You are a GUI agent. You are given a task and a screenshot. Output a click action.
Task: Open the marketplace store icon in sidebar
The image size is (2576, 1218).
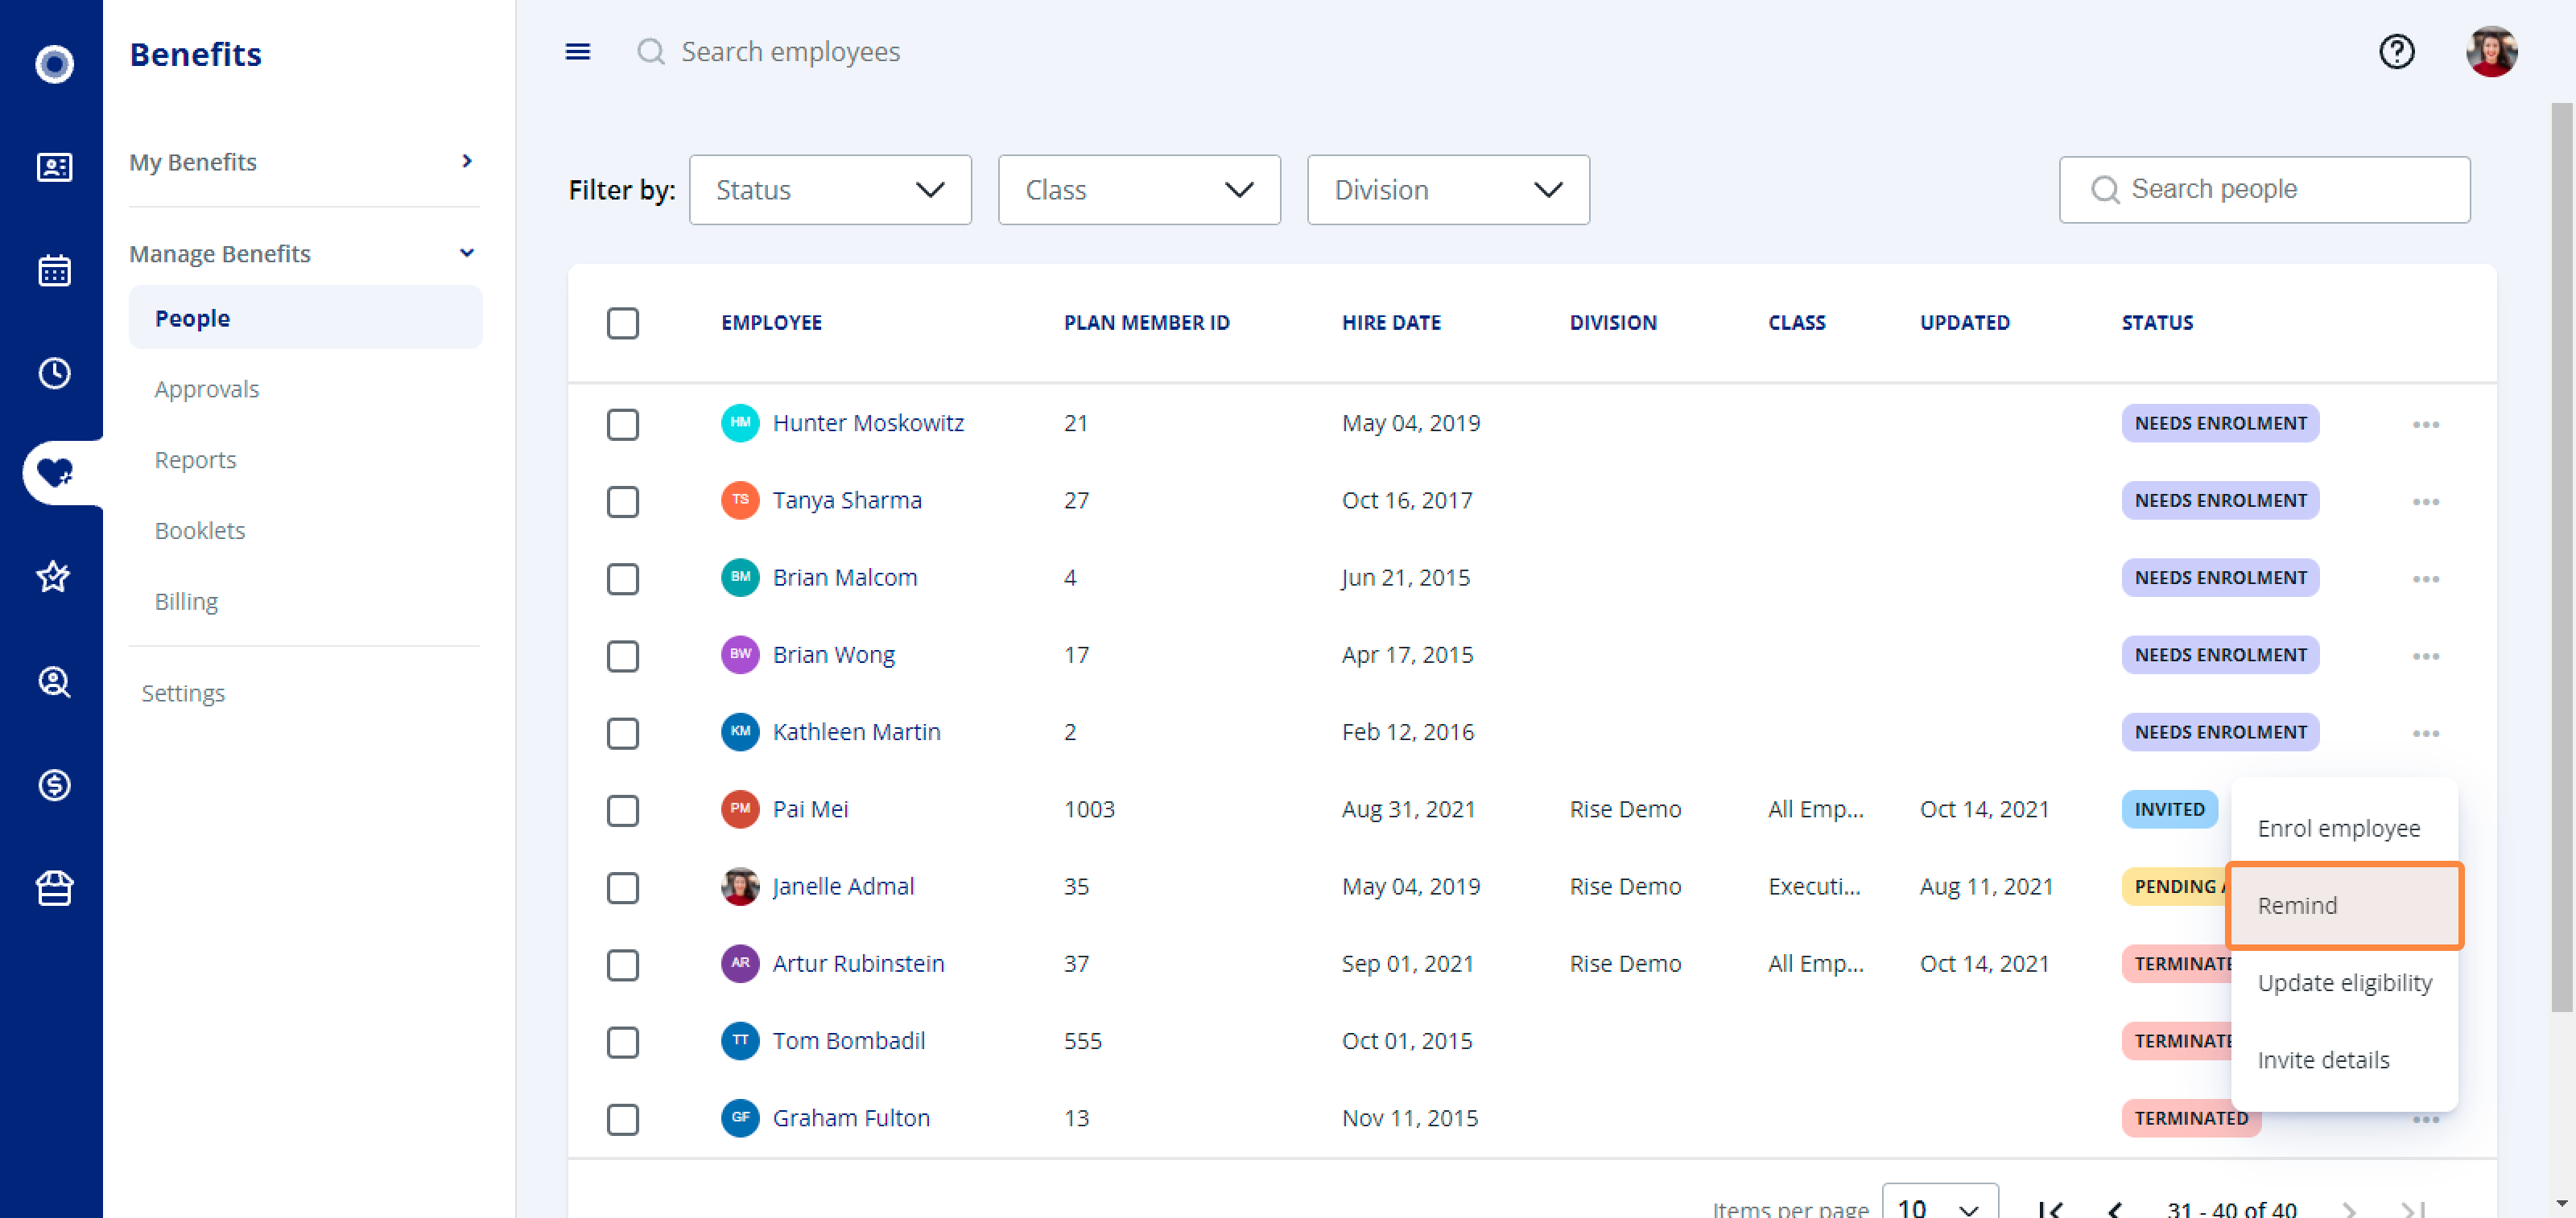[54, 887]
